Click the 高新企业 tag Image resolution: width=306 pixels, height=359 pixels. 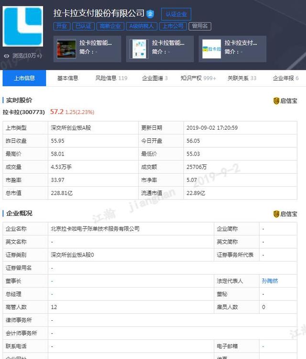pyautogui.click(x=110, y=26)
